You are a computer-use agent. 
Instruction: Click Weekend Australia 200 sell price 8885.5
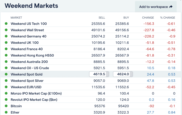pyautogui.click(x=99, y=62)
